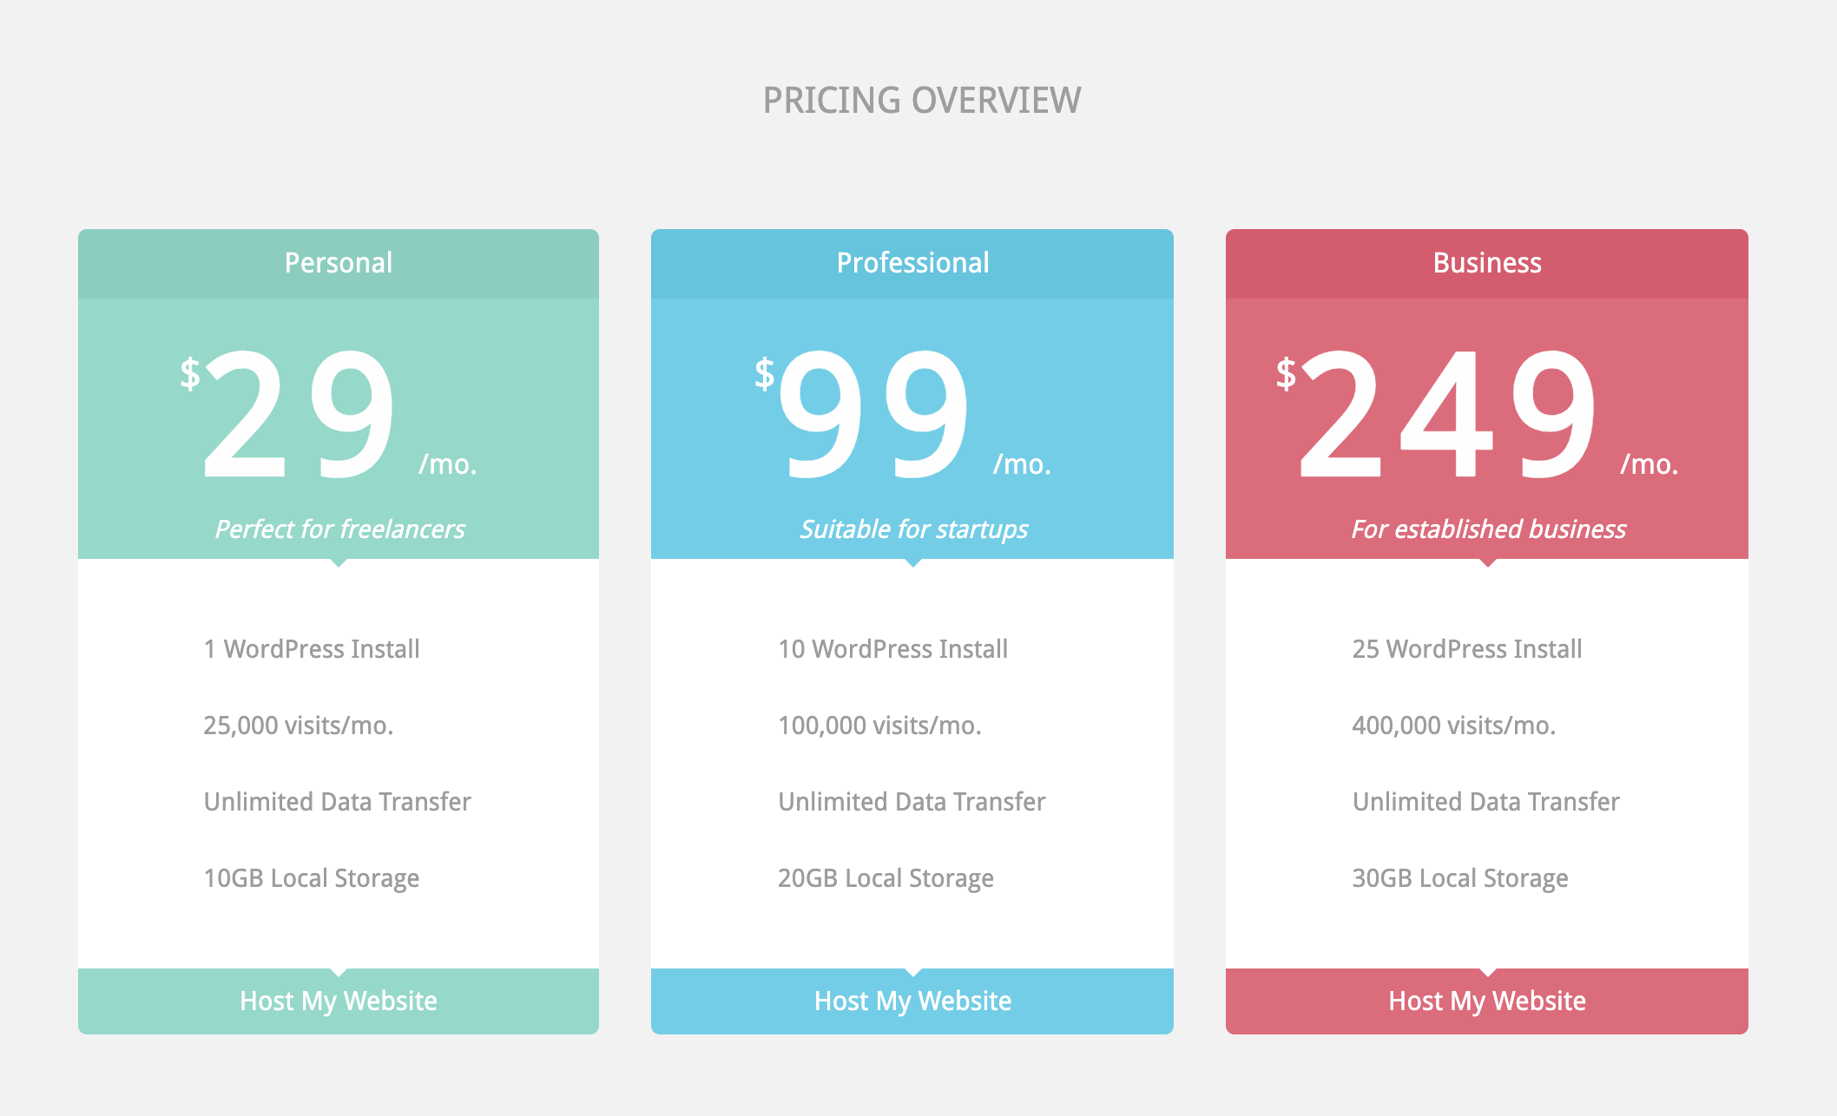Click '1 WordPress Install' feature
The height and width of the screenshot is (1116, 1837).
312,649
